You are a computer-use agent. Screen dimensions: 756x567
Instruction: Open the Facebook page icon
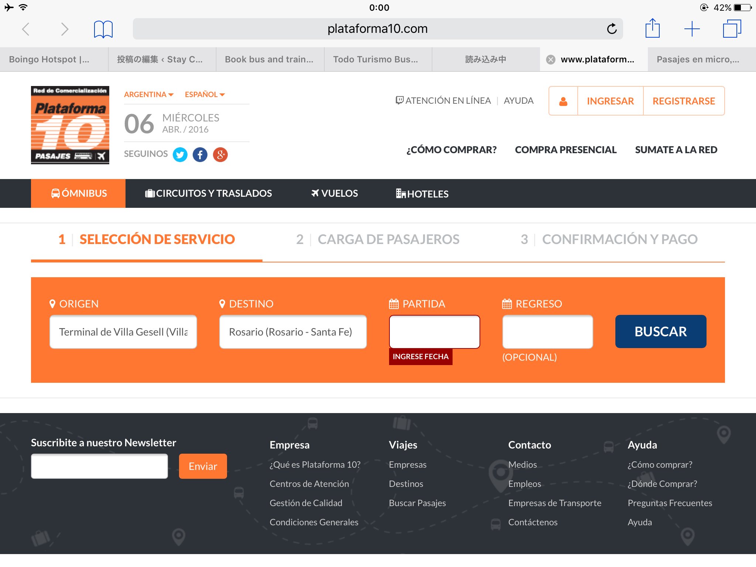200,155
